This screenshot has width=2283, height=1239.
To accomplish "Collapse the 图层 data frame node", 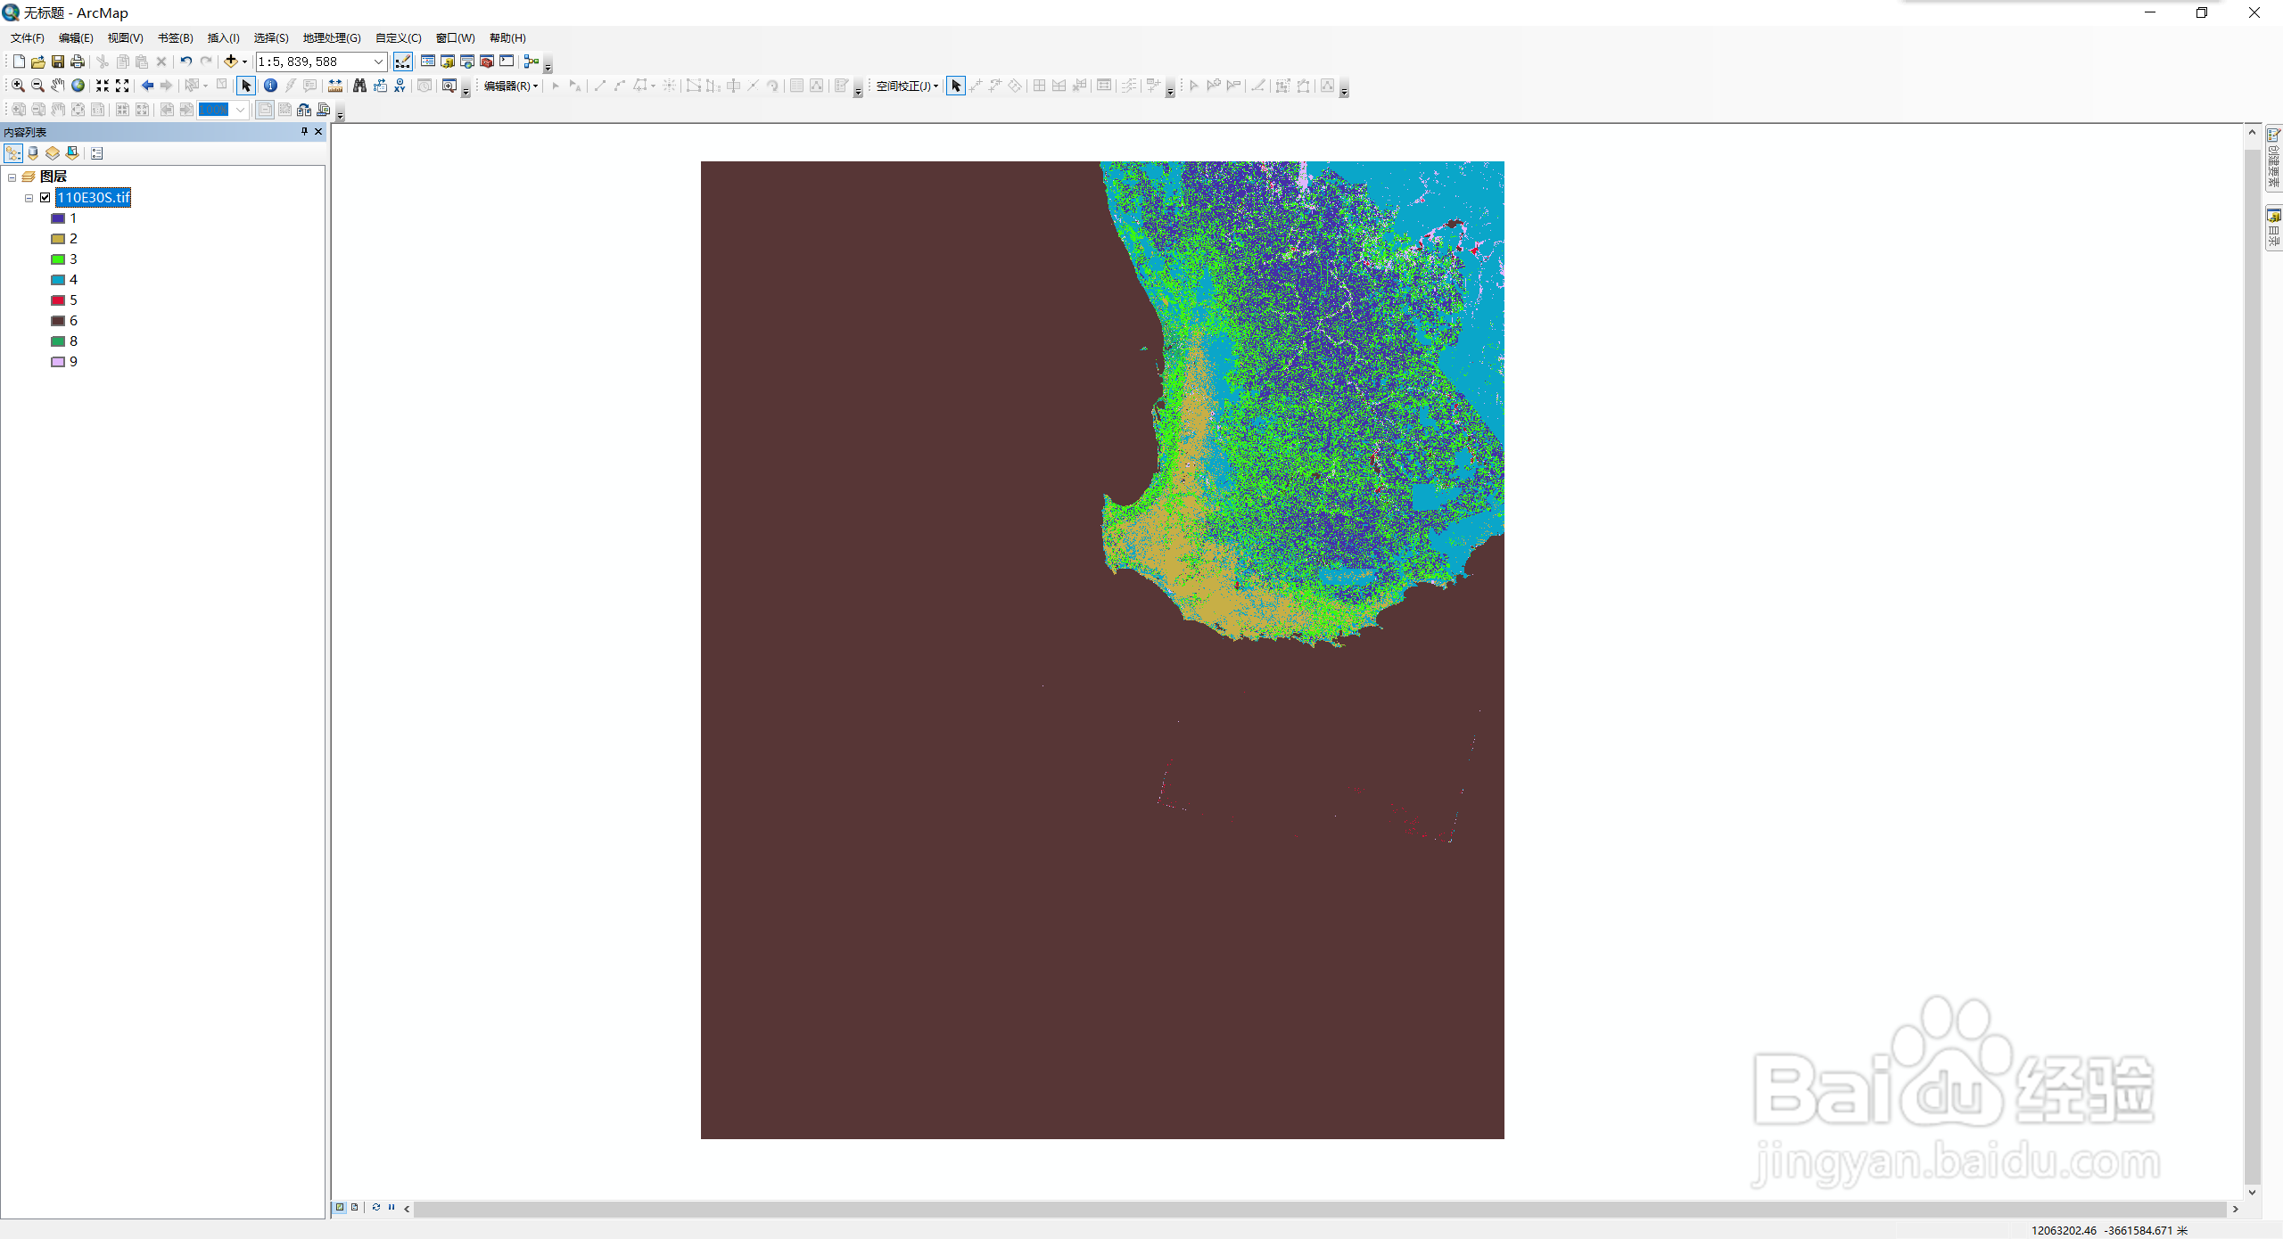I will click(x=12, y=177).
